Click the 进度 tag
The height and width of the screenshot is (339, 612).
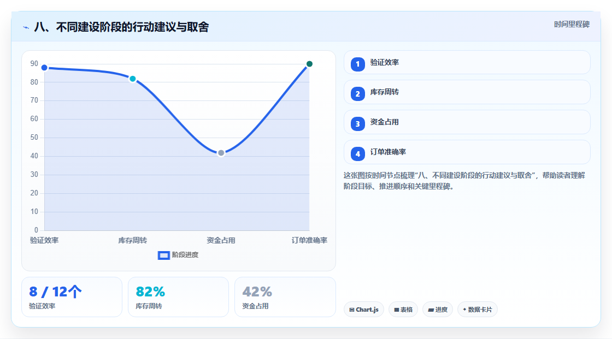click(438, 310)
